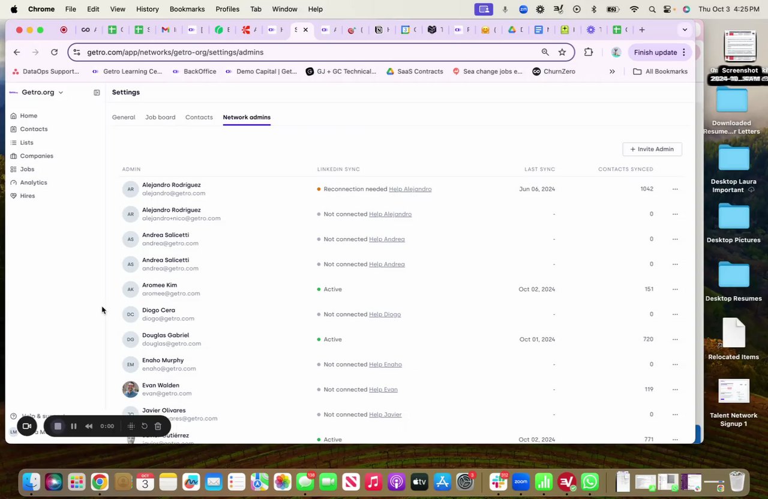Open more options for Douglas Gabriel row
This screenshot has height=499, width=768.
[x=675, y=339]
